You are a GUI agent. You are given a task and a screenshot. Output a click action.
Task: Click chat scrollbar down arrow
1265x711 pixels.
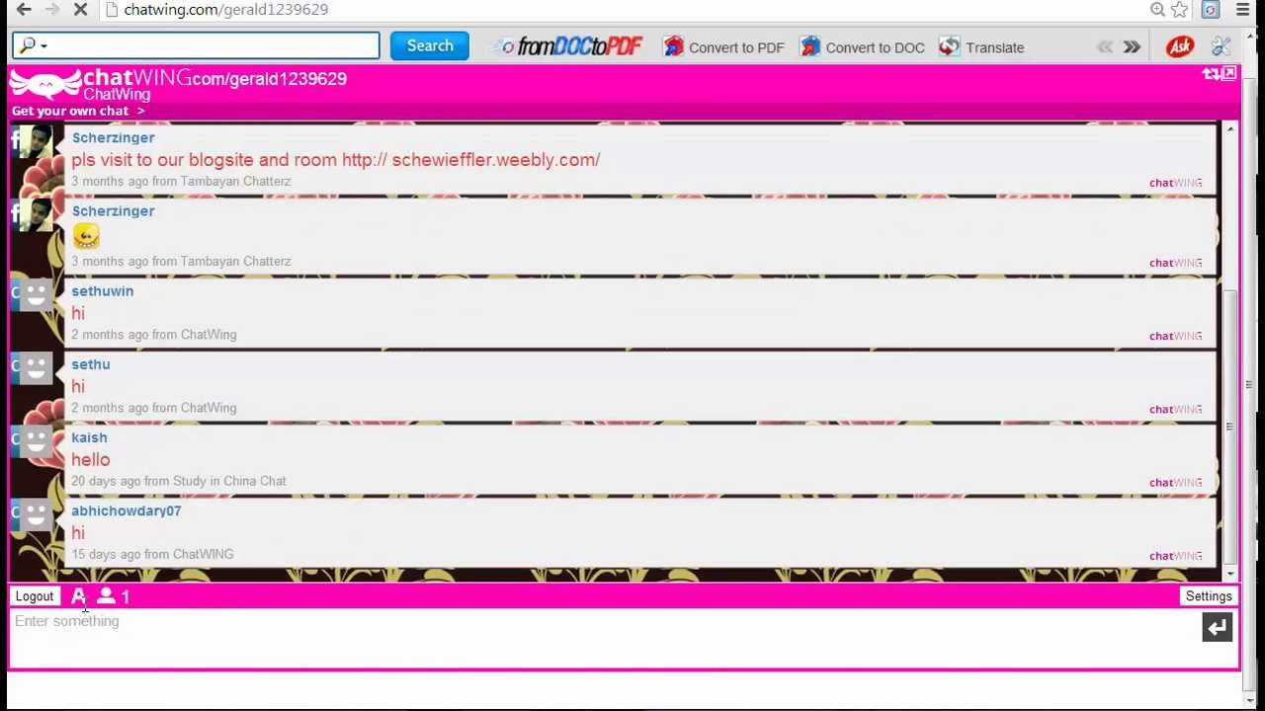[1230, 574]
